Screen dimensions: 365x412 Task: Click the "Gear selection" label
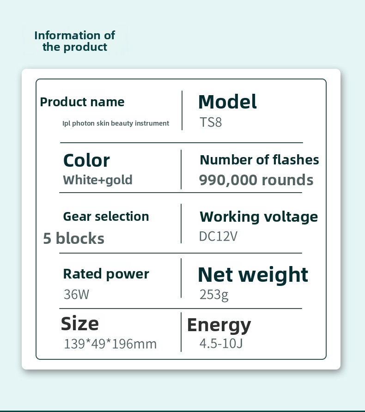click(x=106, y=216)
